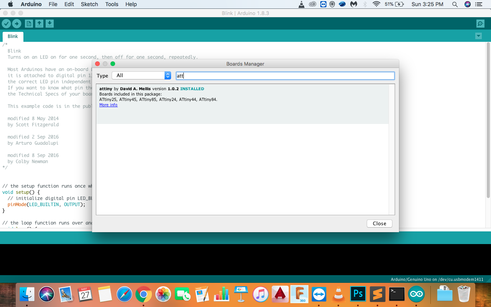Click the "by Arturo Guadalupi" comment line

pyautogui.click(x=33, y=143)
